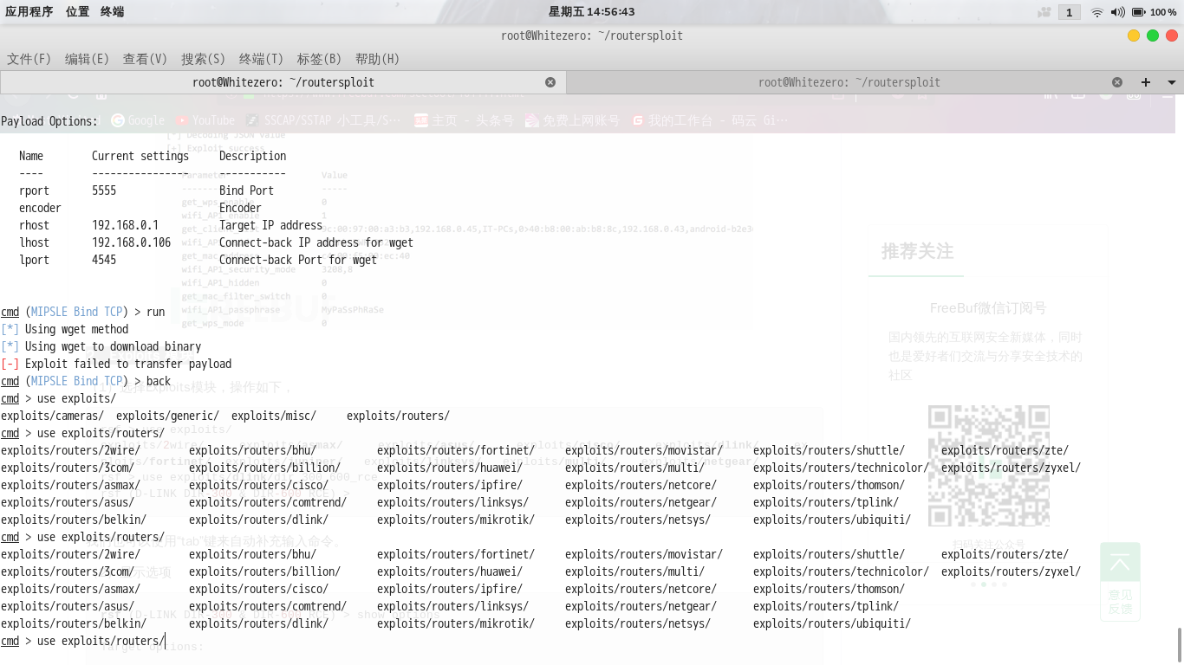Image resolution: width=1184 pixels, height=665 pixels.
Task: Click the workspace indicator showing 1
Action: pos(1069,12)
